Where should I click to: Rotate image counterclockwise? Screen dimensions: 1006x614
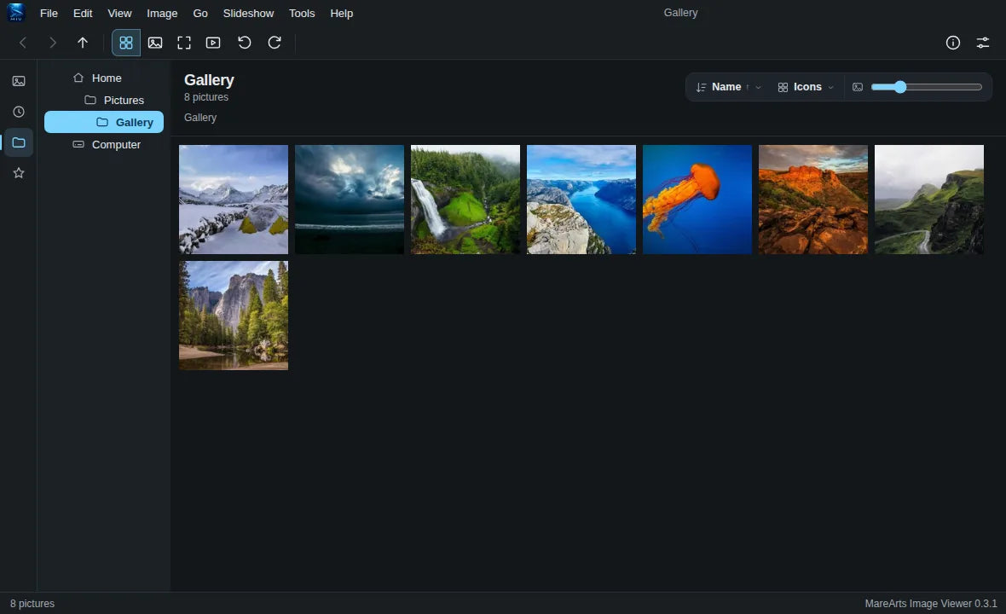click(244, 43)
